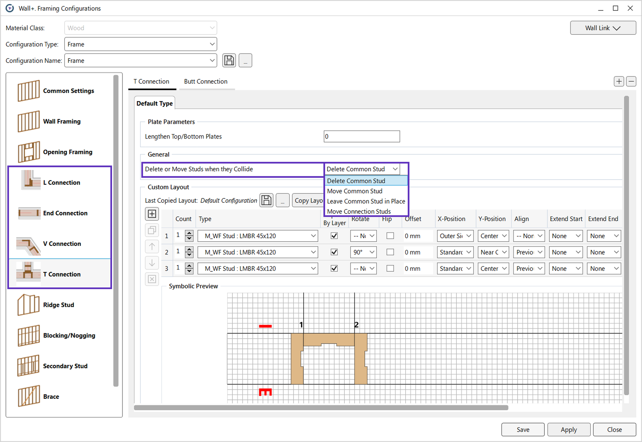Select Wall Framing in the sidebar

pos(62,121)
